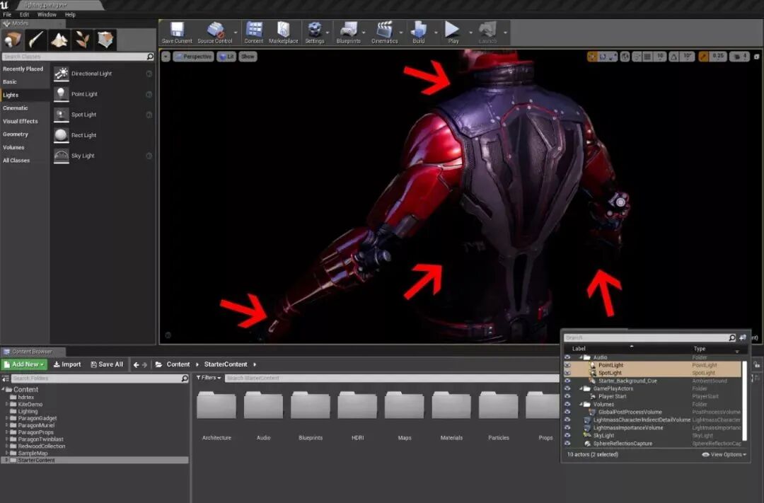Click Save All in the Content Browser
The image size is (764, 503).
point(106,364)
